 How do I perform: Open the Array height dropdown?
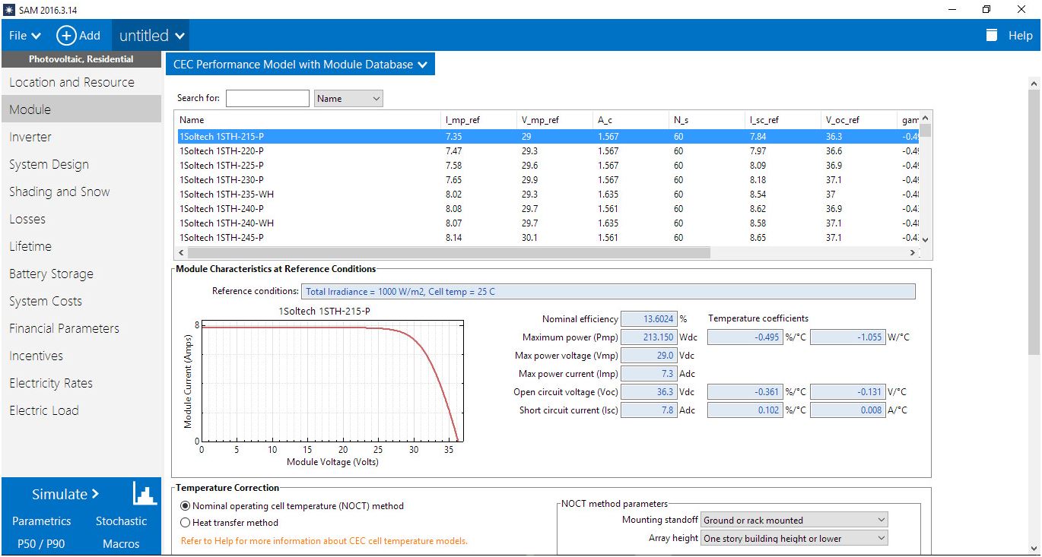[793, 538]
